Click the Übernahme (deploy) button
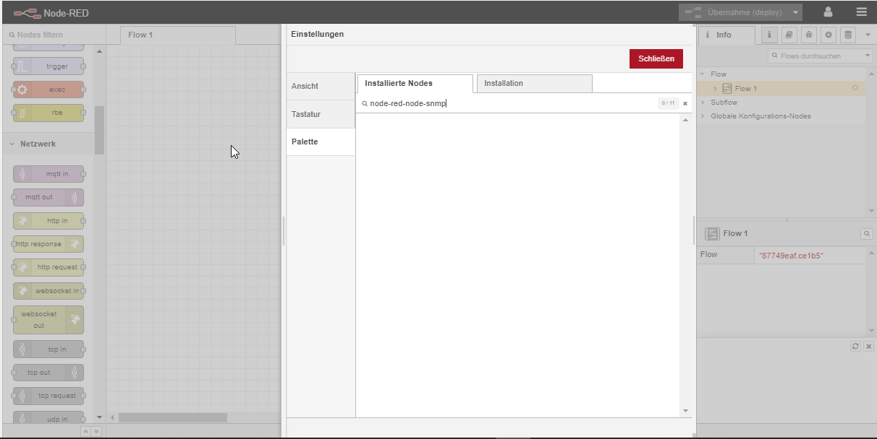Screen dimensions: 877x439 [x=735, y=12]
